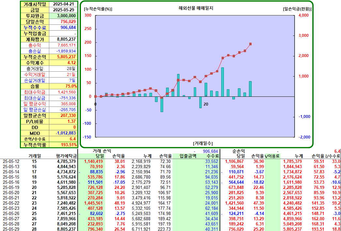Click the tallest teal bar in the chart
Image resolution: width=341 pixels, height=231 pixels.
click(x=223, y=82)
